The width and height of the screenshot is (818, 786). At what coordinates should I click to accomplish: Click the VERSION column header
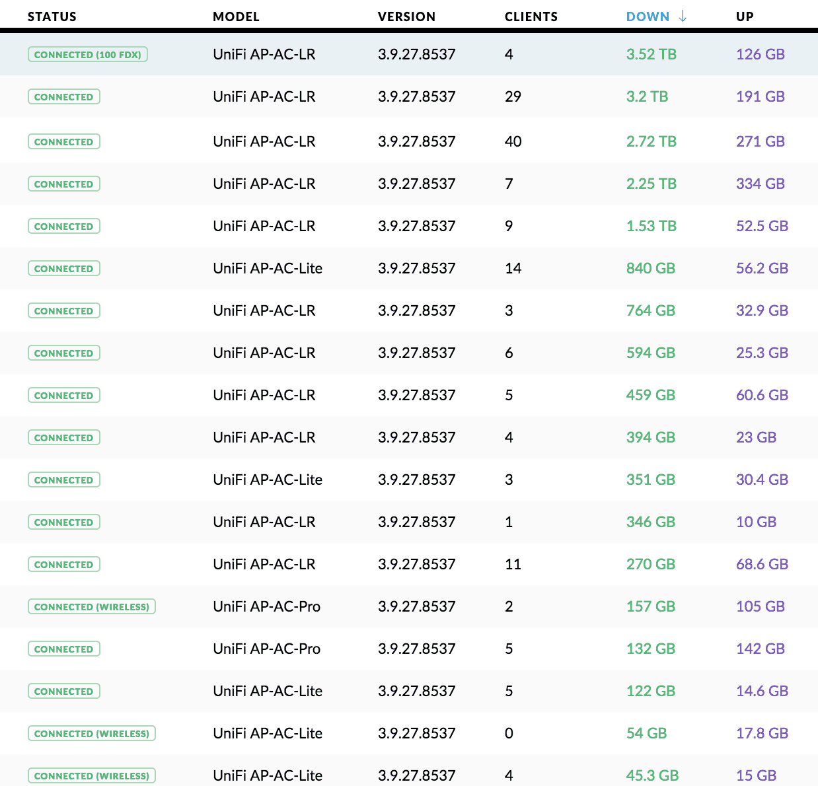(406, 17)
